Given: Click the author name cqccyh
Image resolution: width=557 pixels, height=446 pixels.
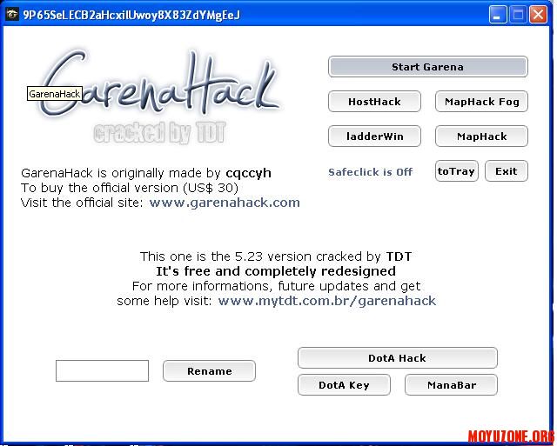Looking at the screenshot, I should (x=248, y=173).
